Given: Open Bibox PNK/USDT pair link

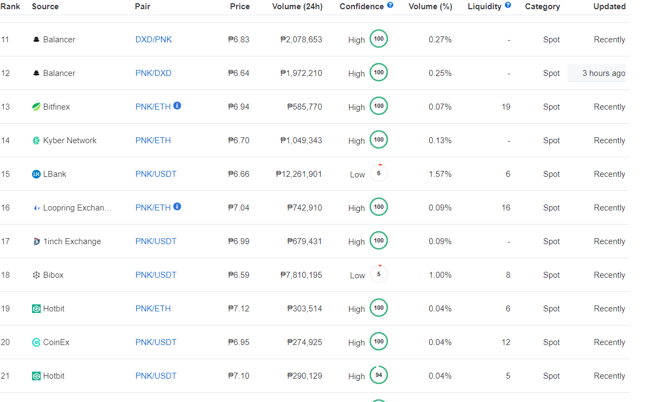Looking at the screenshot, I should pyautogui.click(x=156, y=275).
